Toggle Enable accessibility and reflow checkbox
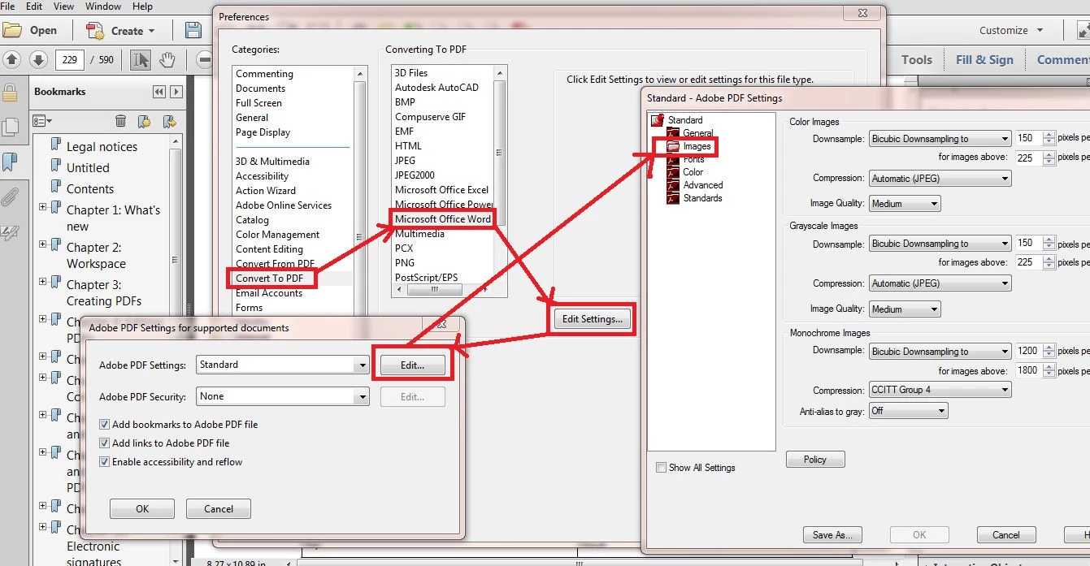1090x566 pixels. [104, 462]
